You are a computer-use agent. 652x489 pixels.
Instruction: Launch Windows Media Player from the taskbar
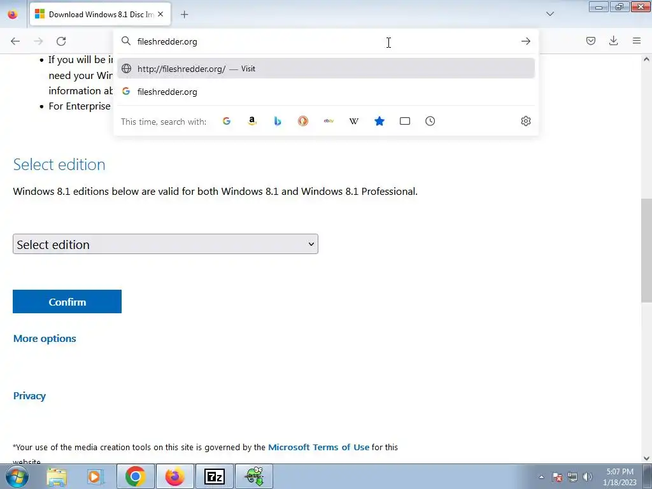click(x=96, y=476)
